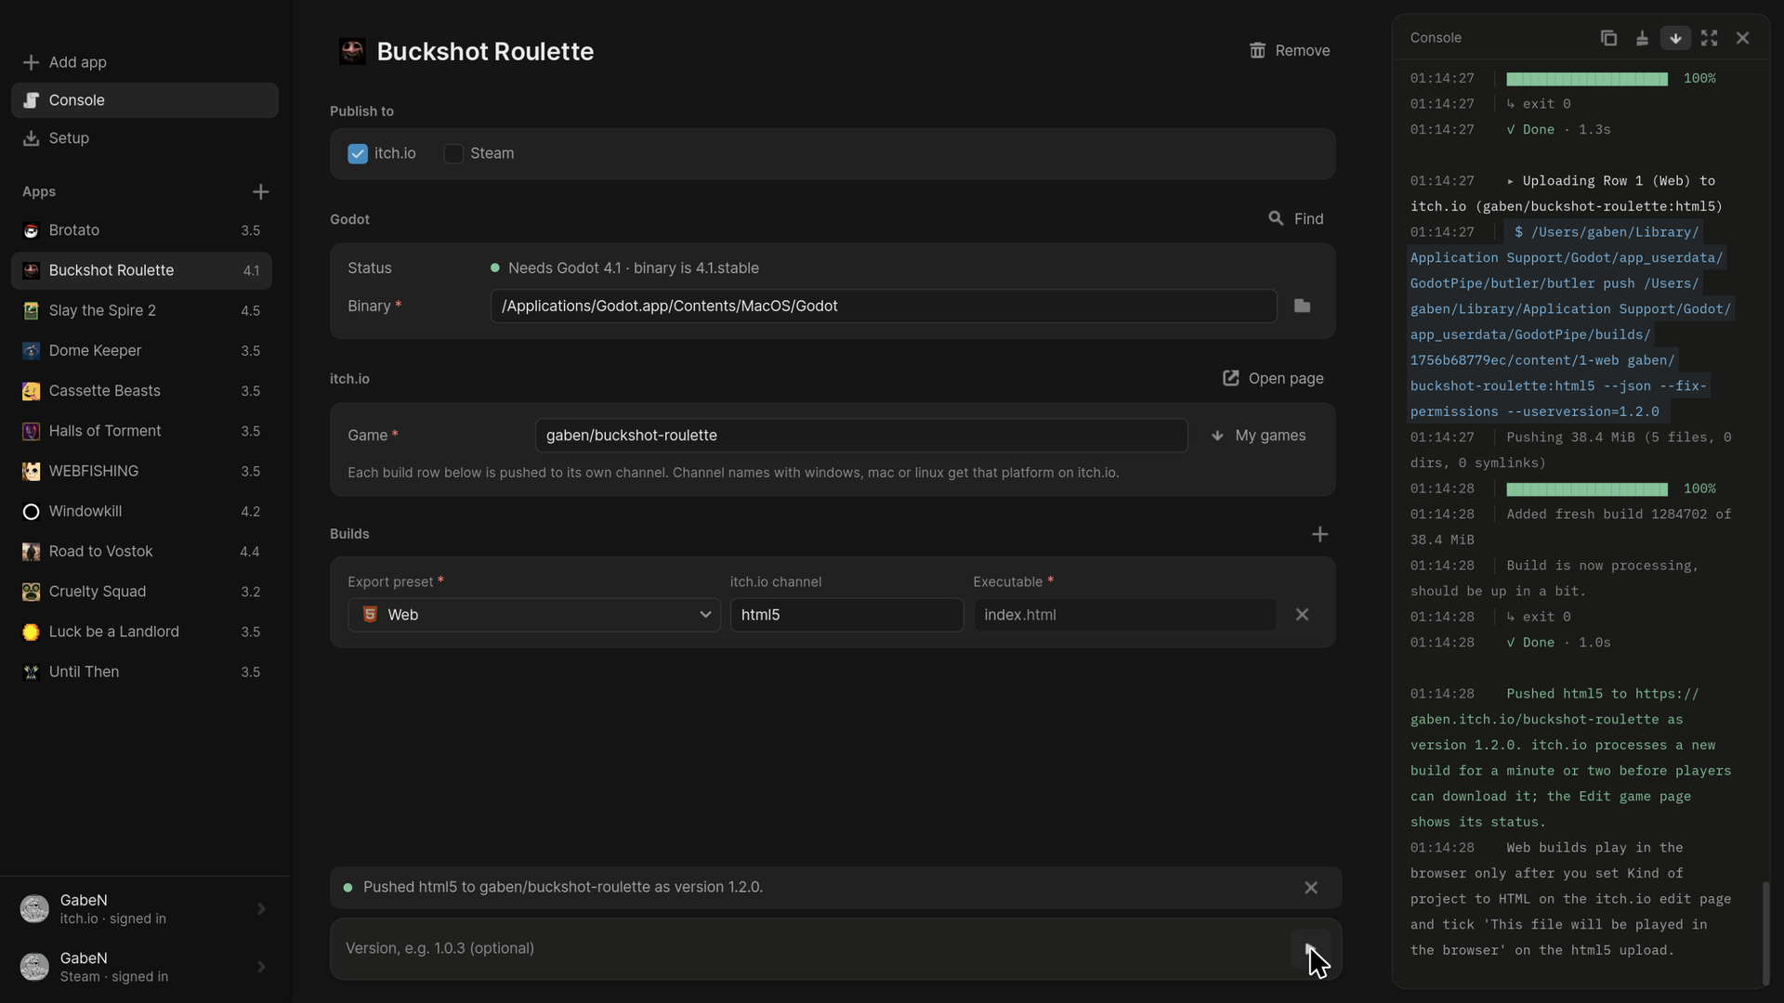This screenshot has height=1003, width=1784.
Task: Click Luck be a Landlord's app icon
Action: click(31, 632)
